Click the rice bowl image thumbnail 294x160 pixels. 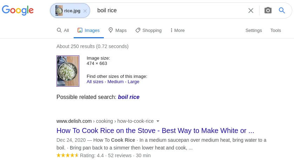[68, 71]
